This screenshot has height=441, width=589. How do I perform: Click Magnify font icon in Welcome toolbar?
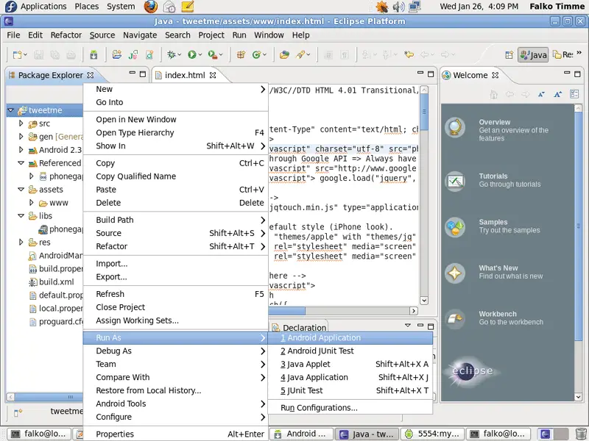click(558, 94)
